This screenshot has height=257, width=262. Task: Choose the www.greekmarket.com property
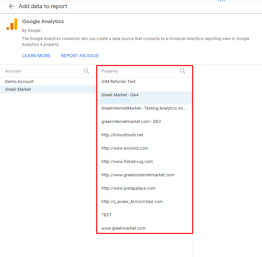tap(124, 228)
